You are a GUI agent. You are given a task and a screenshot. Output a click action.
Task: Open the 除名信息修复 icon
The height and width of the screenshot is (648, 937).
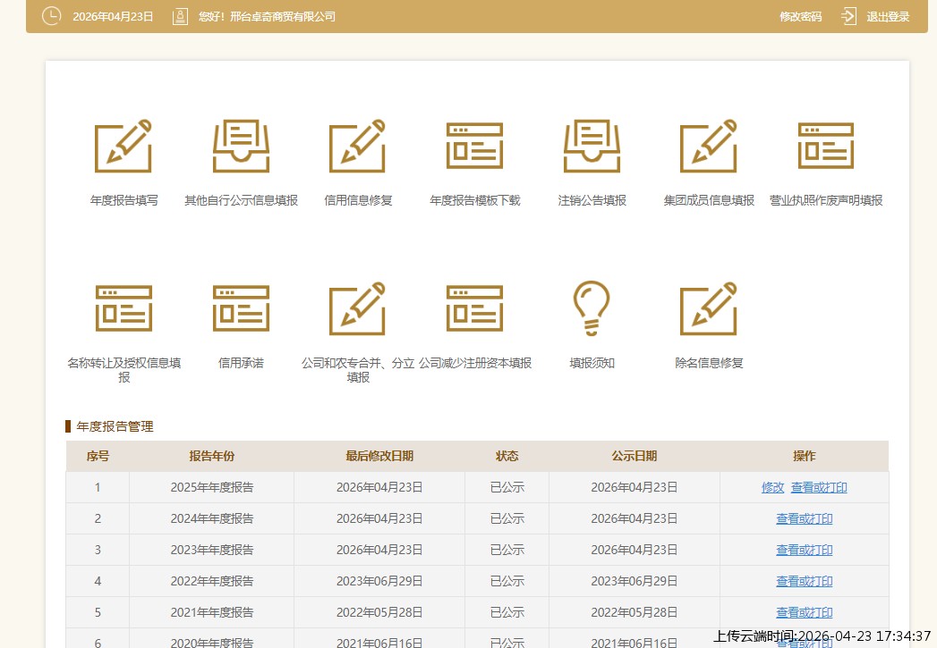709,309
